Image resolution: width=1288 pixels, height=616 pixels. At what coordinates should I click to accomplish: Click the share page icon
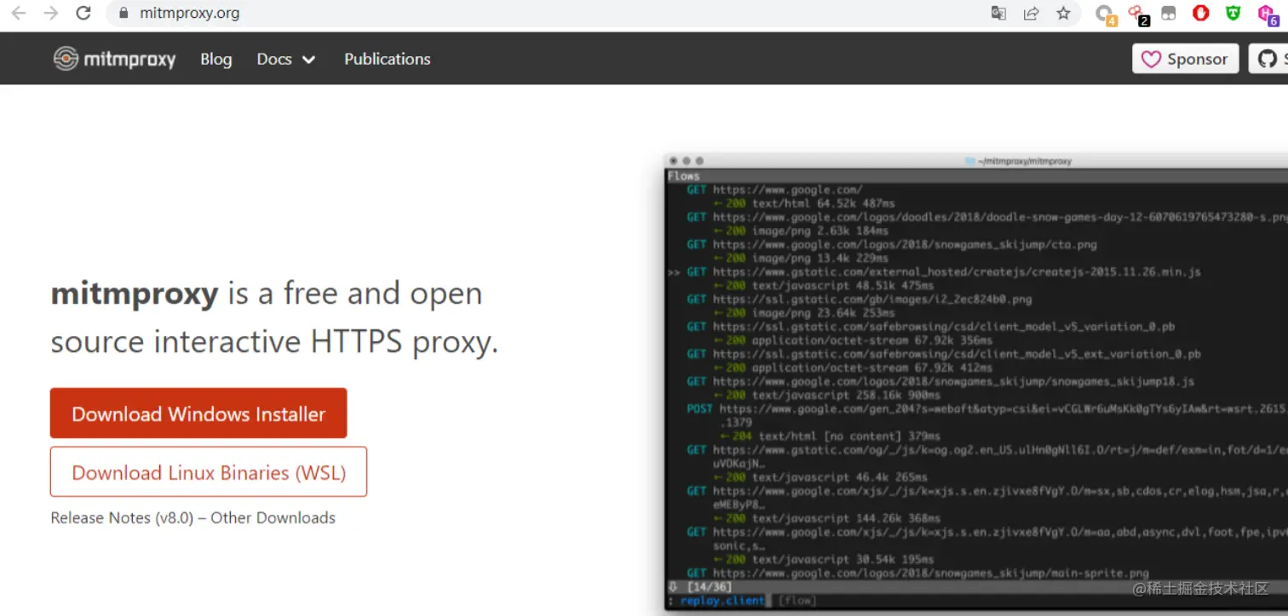point(1031,13)
